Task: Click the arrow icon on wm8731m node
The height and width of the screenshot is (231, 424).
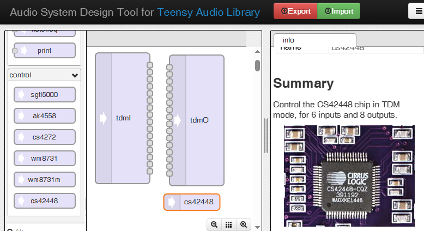Action: pos(21,180)
